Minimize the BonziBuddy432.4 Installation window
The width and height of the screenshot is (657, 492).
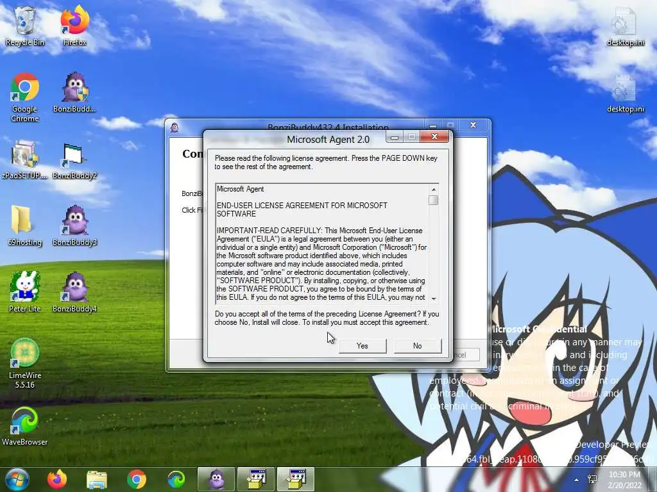click(x=433, y=125)
